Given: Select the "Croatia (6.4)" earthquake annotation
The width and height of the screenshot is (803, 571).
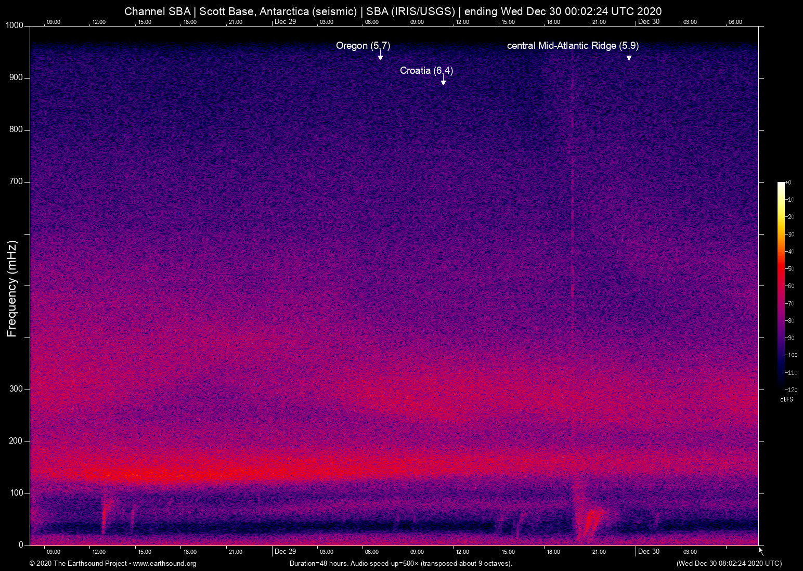Looking at the screenshot, I should pyautogui.click(x=426, y=71).
